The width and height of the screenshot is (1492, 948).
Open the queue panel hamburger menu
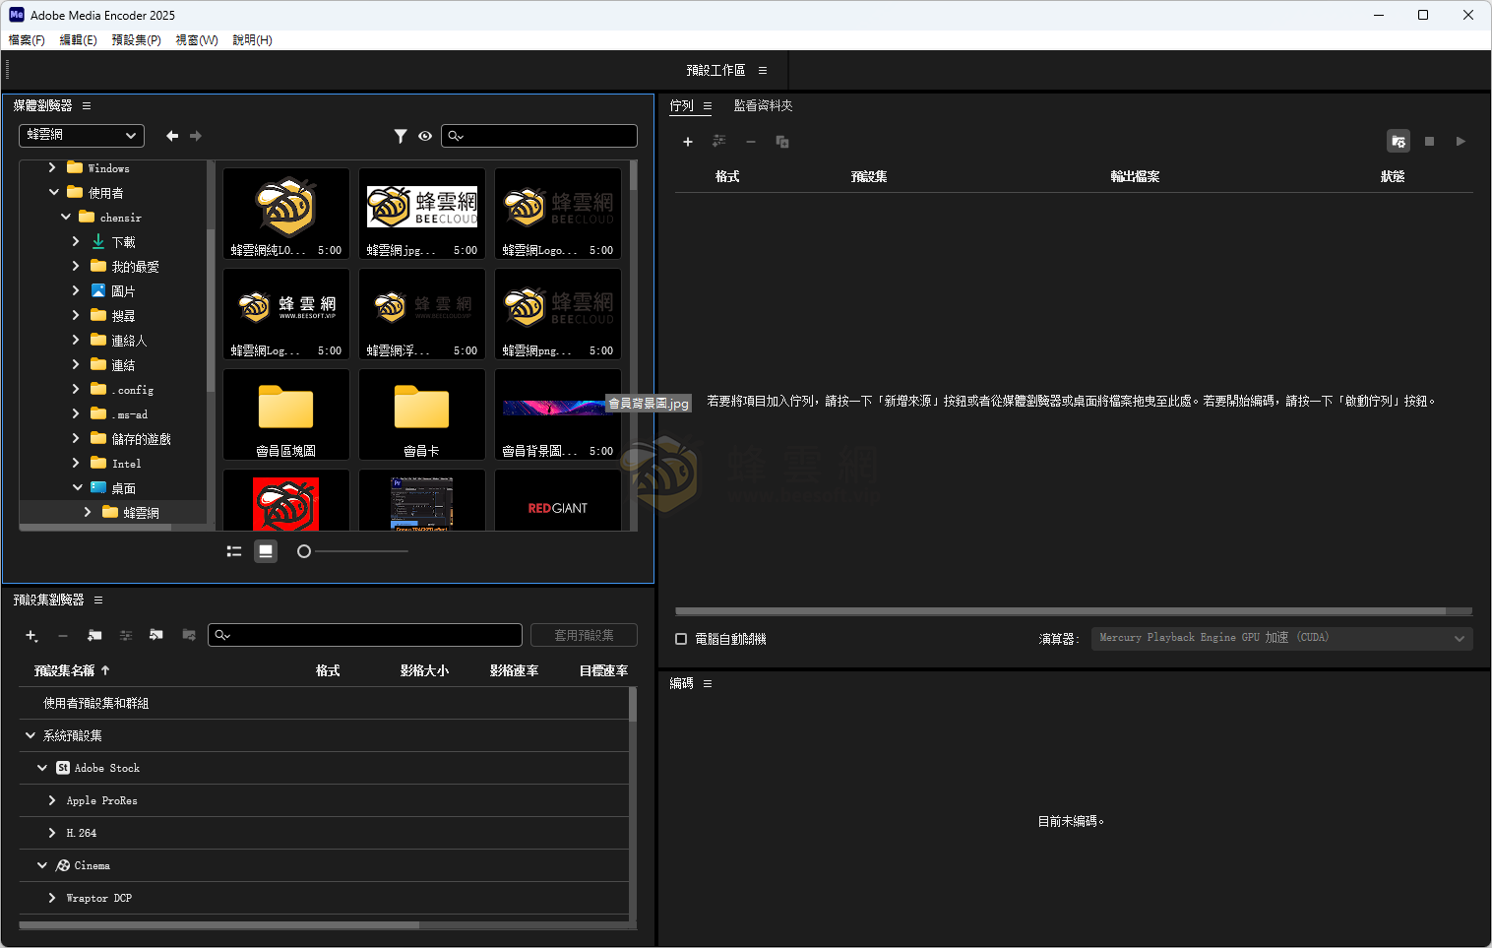[x=708, y=106]
